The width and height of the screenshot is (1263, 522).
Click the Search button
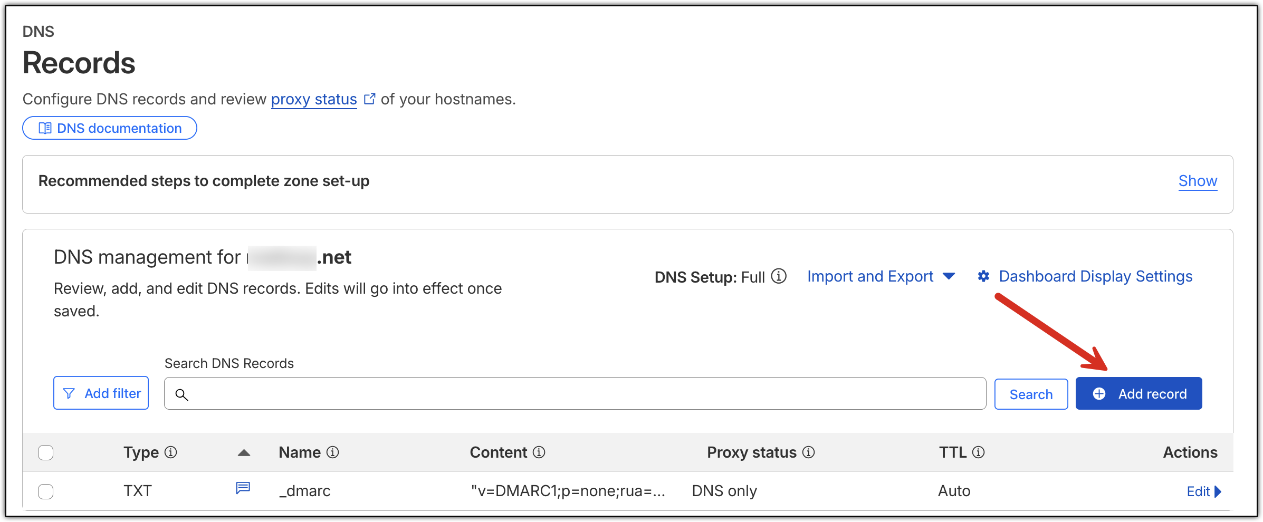coord(1031,394)
